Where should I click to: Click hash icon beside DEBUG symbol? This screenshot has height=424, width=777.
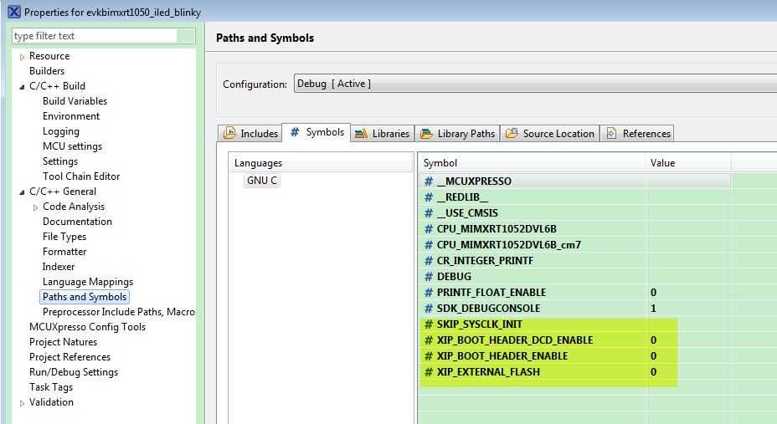click(429, 276)
